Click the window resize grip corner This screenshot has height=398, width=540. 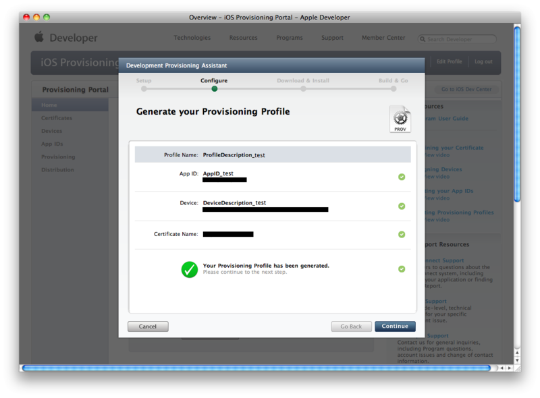tap(517, 368)
